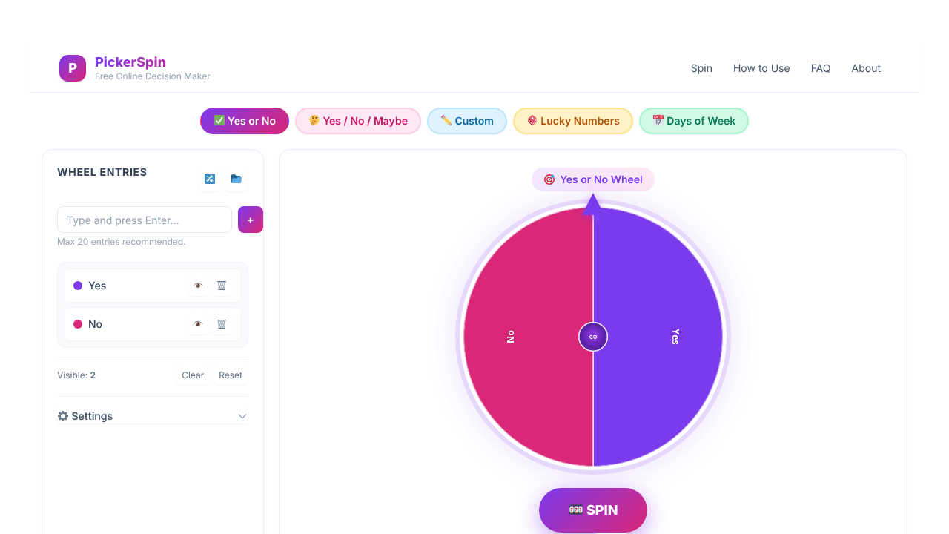Click the Free Online Decision Maker tagline
Screen dimensions: 949x534
(153, 76)
